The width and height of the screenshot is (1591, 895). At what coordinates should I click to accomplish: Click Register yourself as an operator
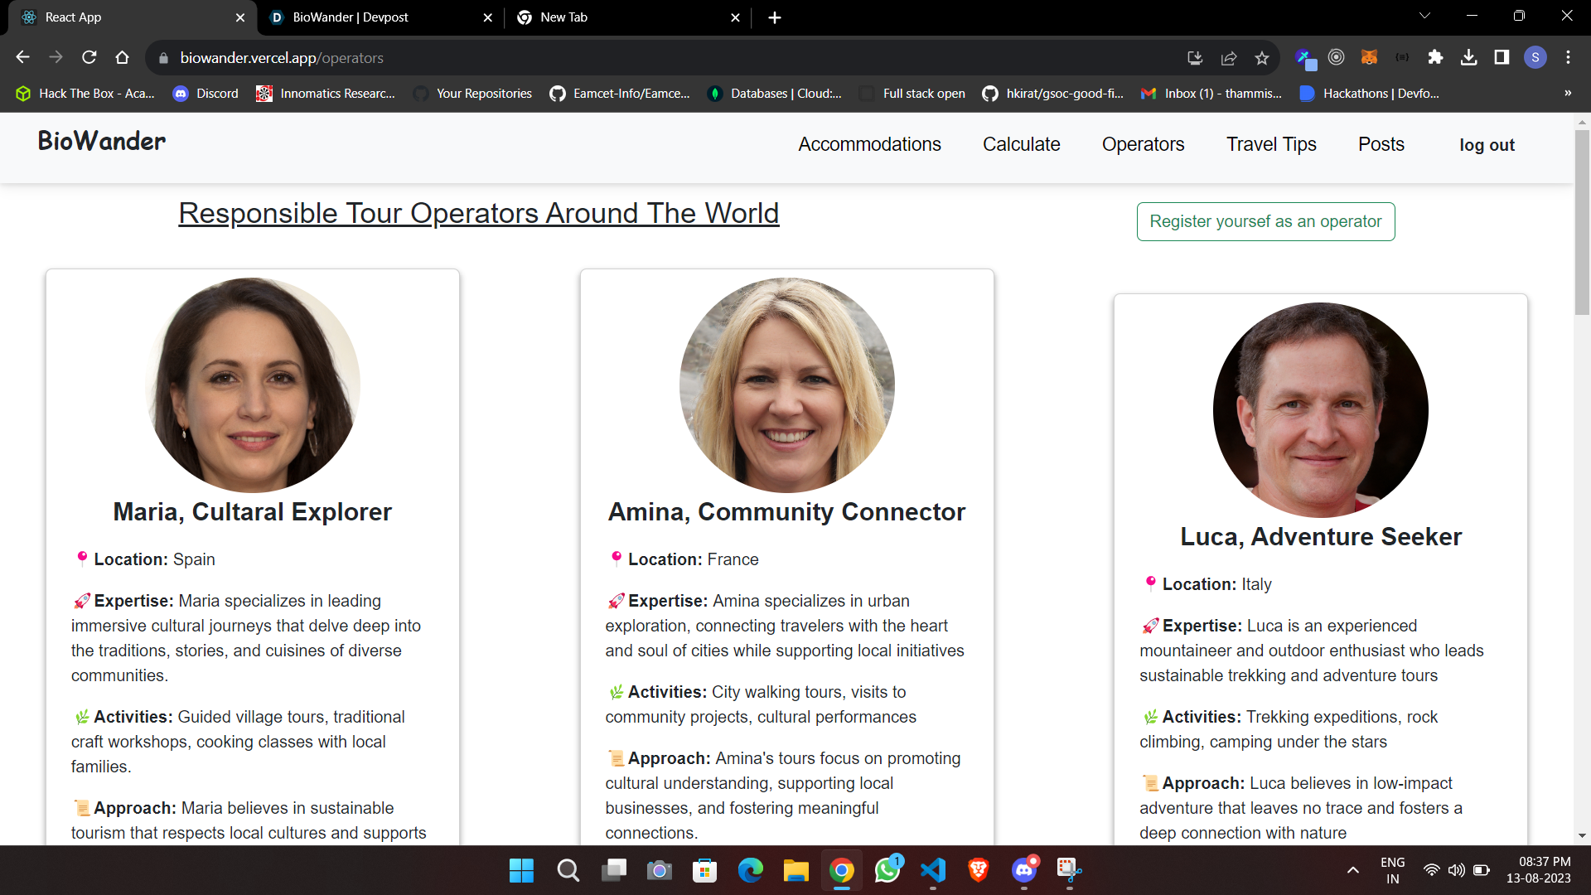(1265, 221)
